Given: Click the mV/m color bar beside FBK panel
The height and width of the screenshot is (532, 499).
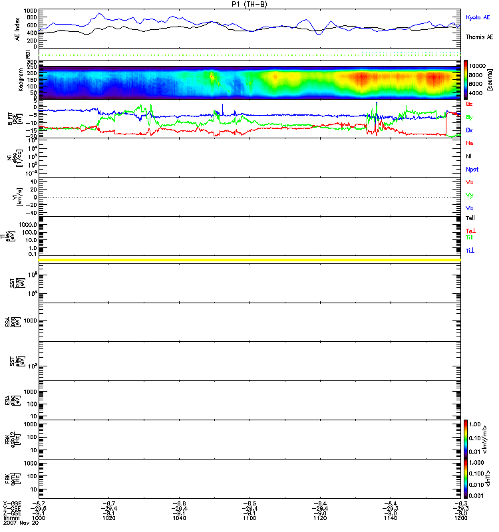Looking at the screenshot, I should coord(466,439).
